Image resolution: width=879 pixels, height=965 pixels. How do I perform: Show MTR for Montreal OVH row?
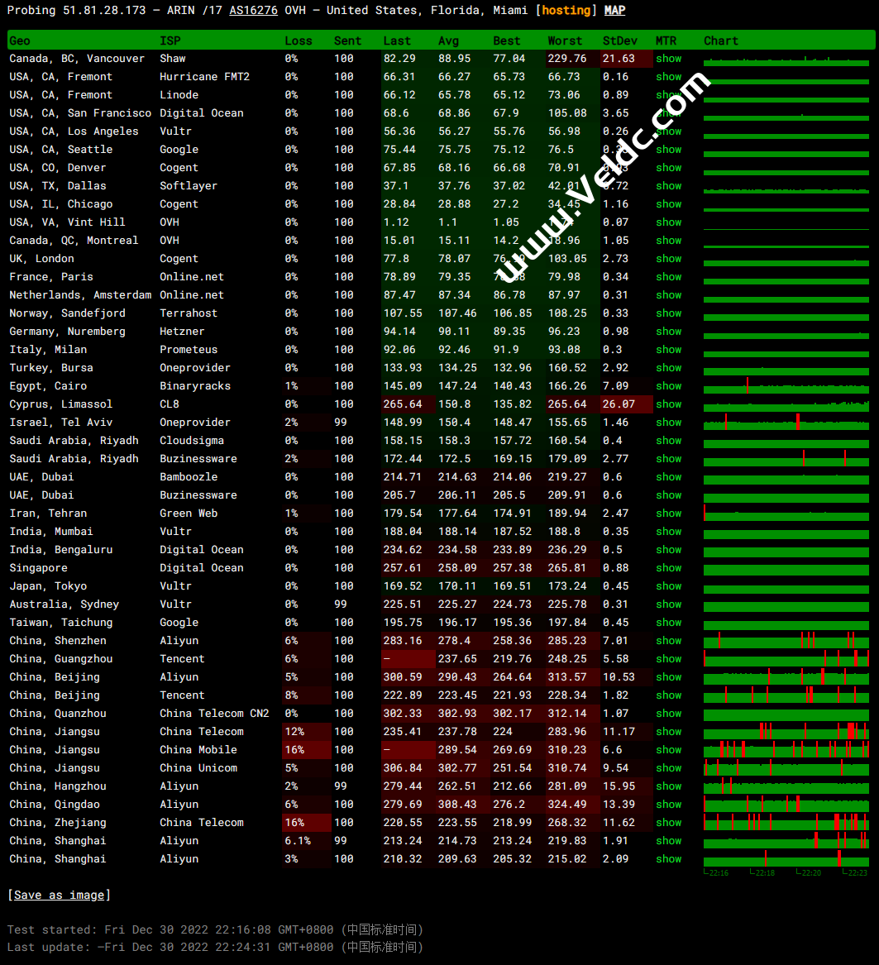(x=668, y=241)
